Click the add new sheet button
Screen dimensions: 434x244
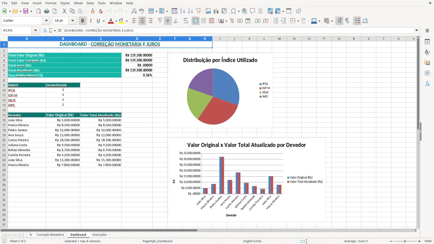(30, 235)
